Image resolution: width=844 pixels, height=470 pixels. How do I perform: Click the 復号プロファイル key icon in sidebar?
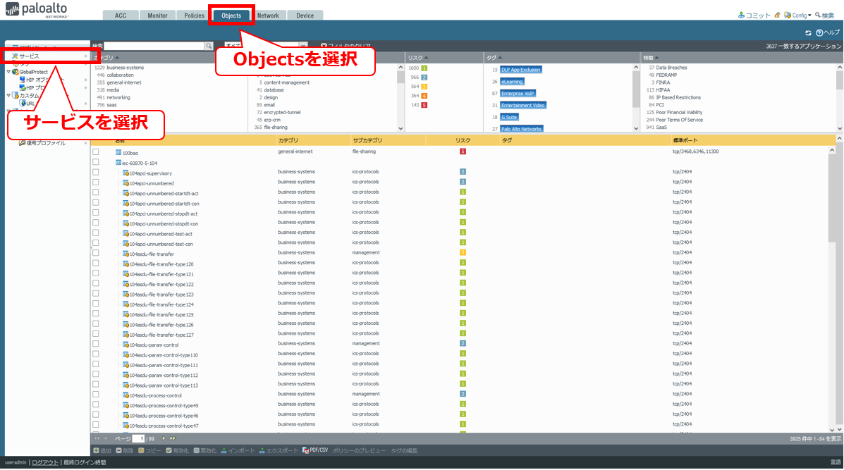tap(22, 143)
